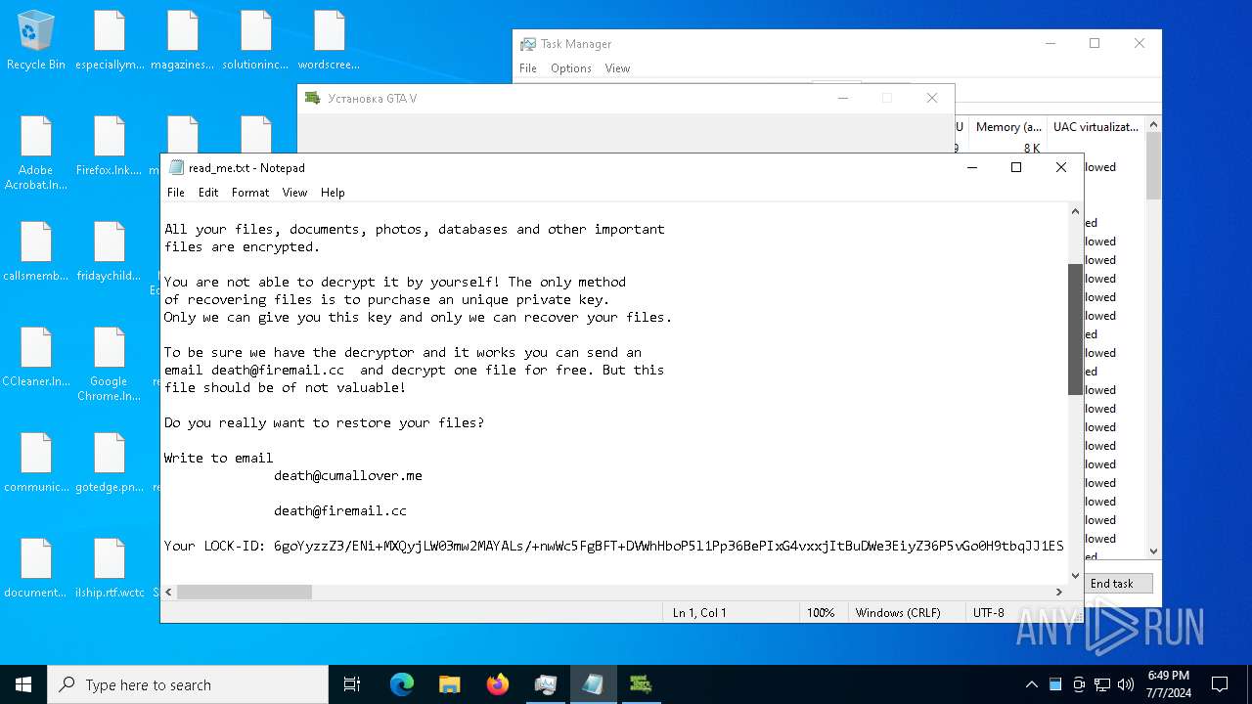1252x704 pixels.
Task: Open the wordscree... desktop file
Action: [330, 40]
